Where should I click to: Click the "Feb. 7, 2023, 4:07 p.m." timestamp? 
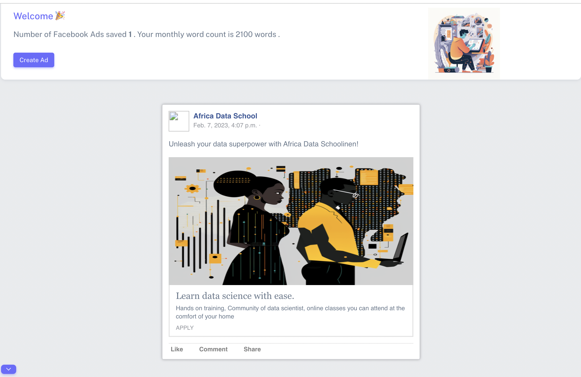[x=225, y=125]
